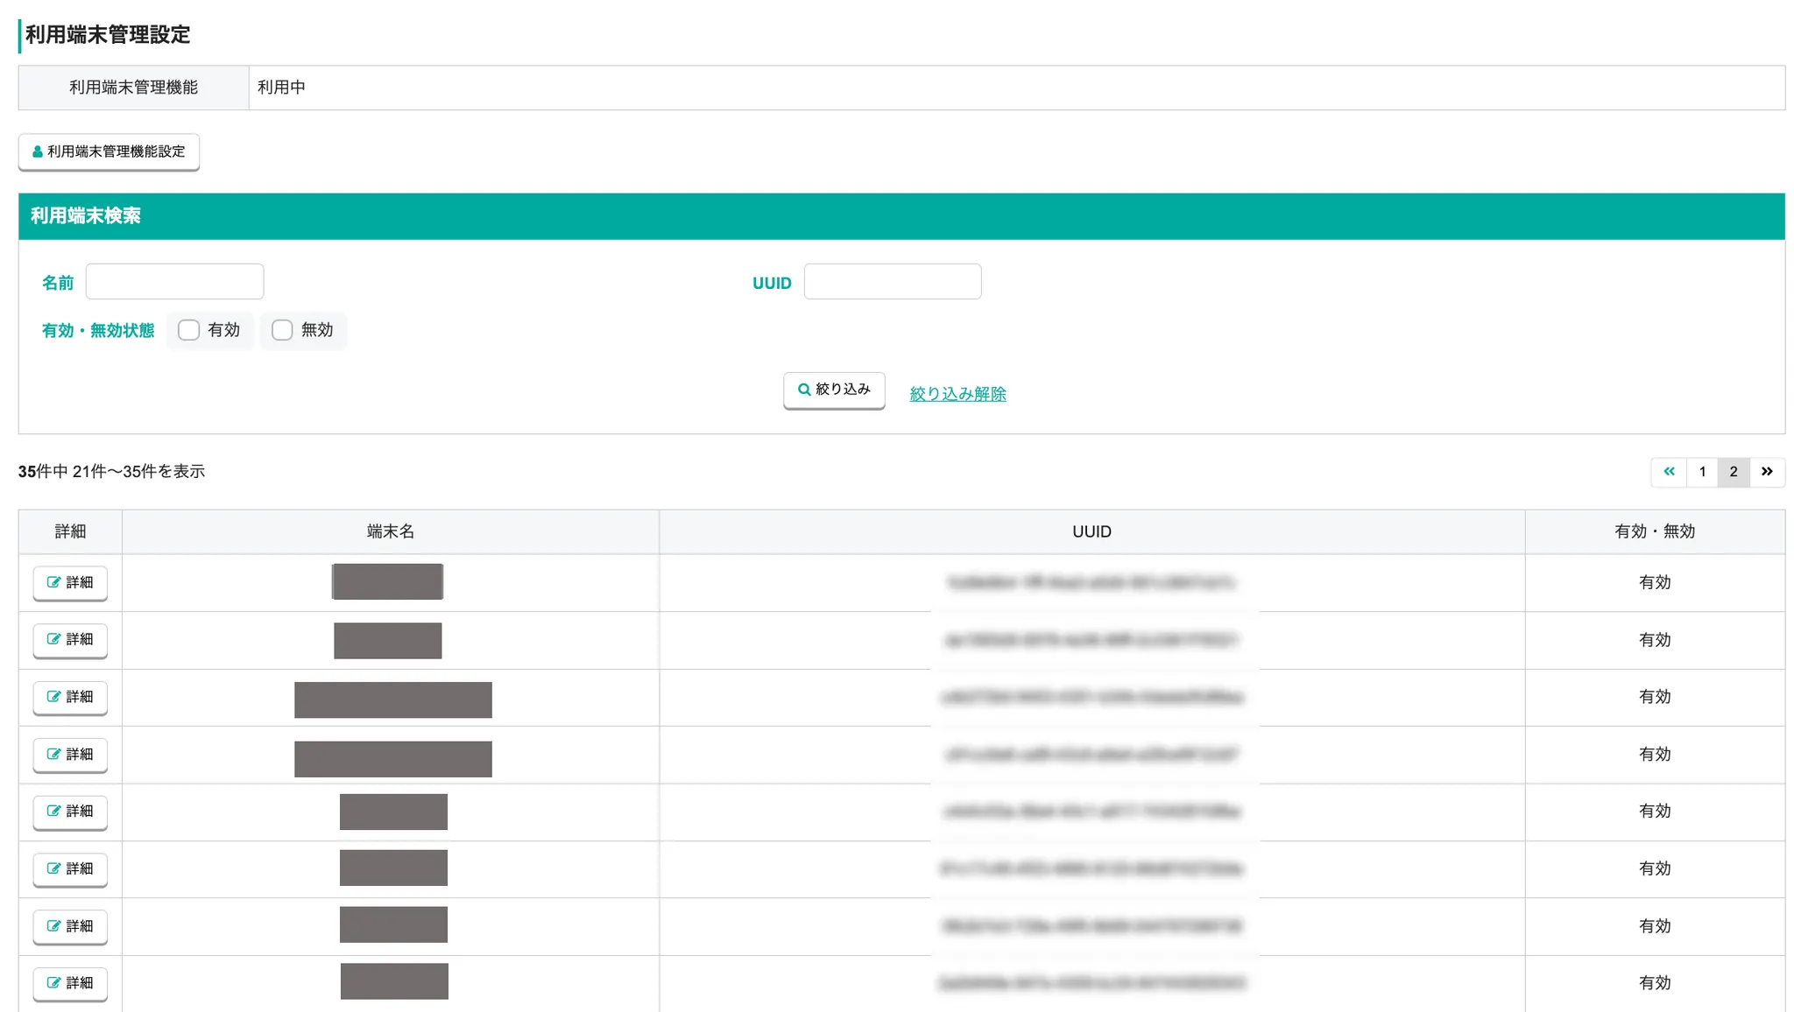Go to first page with double-left arrows
This screenshot has height=1012, width=1794.
1669,472
